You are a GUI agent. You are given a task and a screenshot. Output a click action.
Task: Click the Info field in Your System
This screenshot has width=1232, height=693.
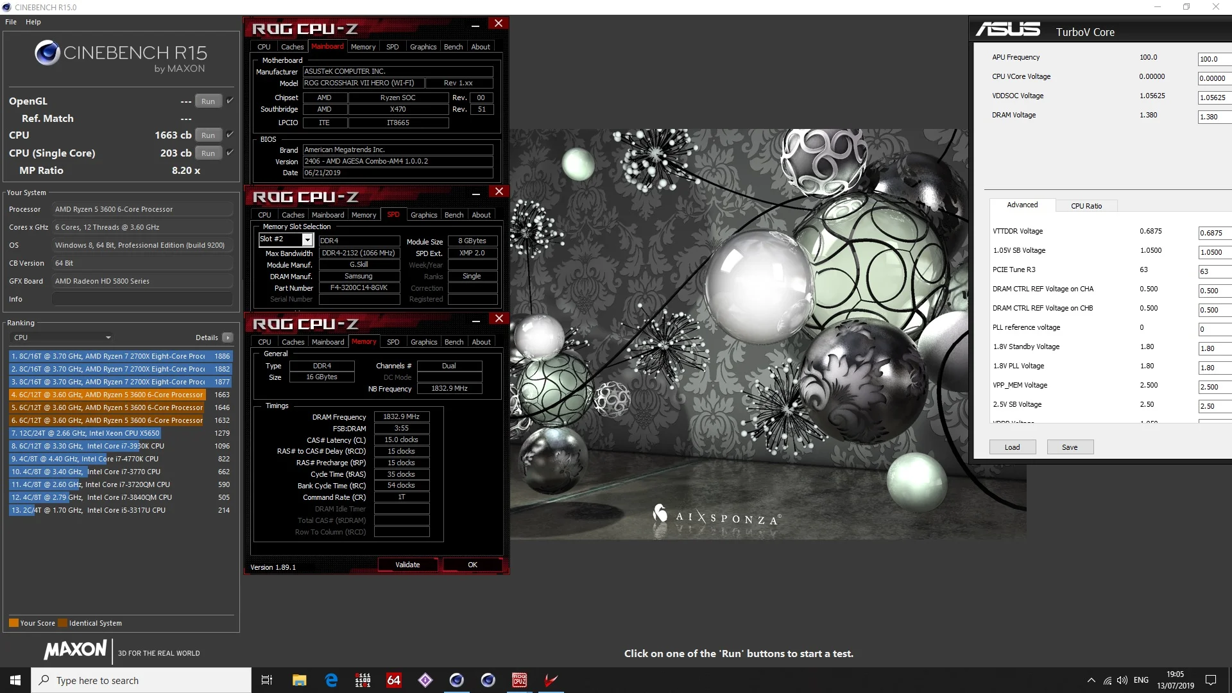142,299
